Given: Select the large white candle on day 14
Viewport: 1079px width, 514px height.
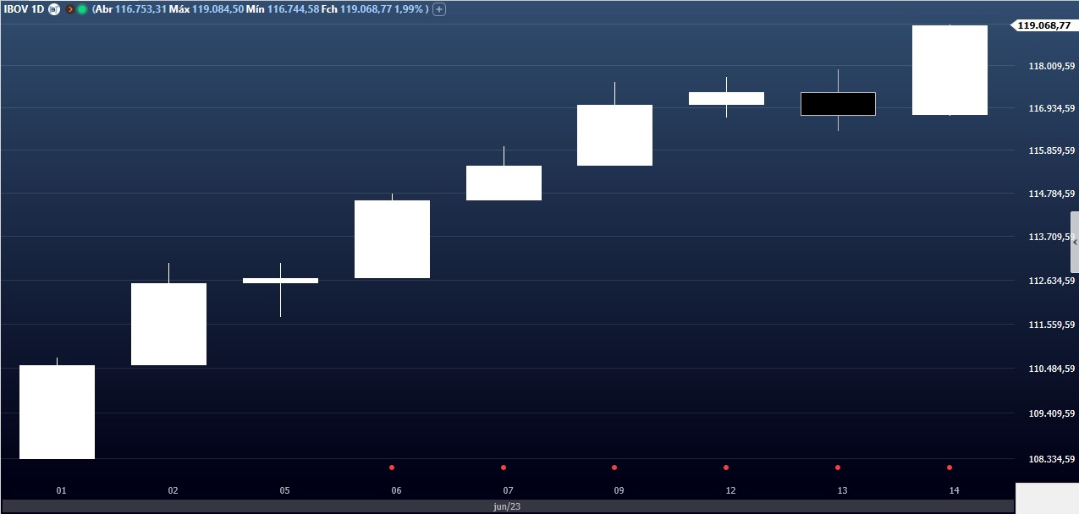Looking at the screenshot, I should point(950,70).
